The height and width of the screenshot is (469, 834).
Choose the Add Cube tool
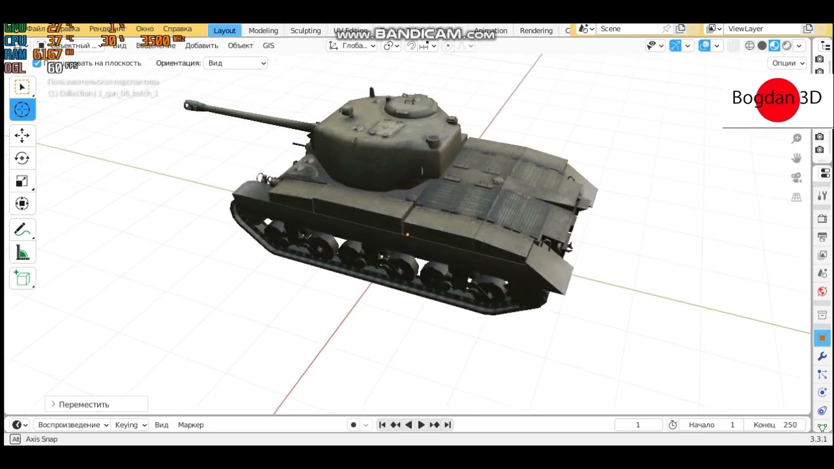[x=22, y=279]
